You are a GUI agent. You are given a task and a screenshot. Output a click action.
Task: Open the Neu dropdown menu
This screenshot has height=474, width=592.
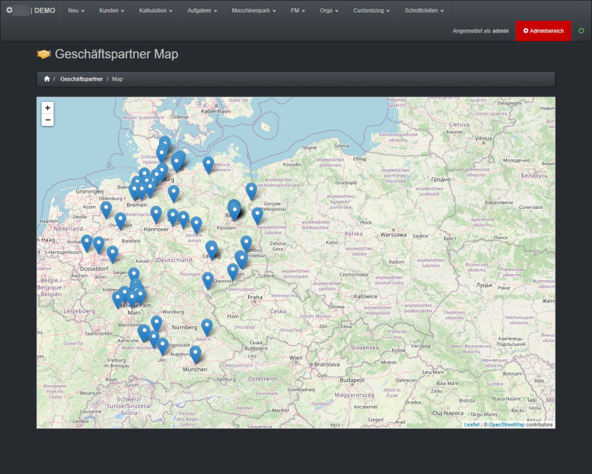(x=76, y=10)
